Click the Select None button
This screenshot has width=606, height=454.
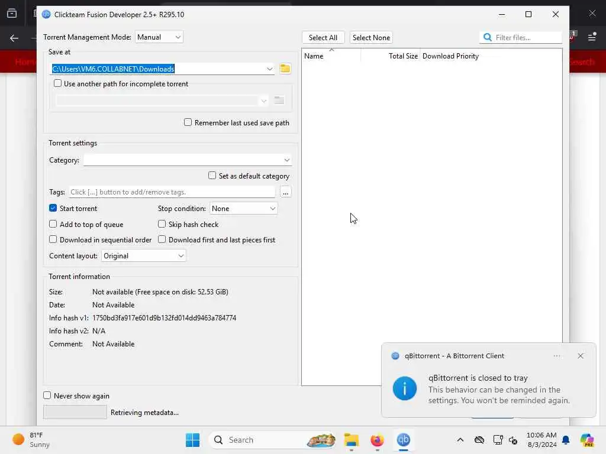pyautogui.click(x=371, y=37)
